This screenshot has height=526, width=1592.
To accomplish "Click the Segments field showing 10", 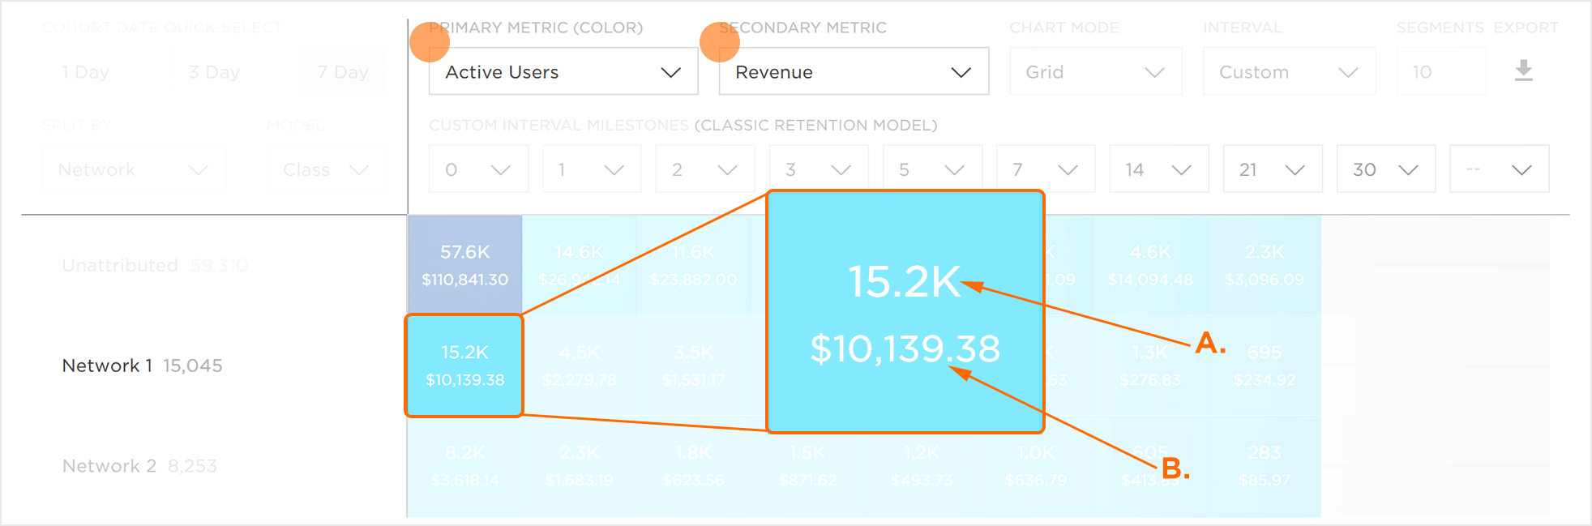I will [1440, 72].
